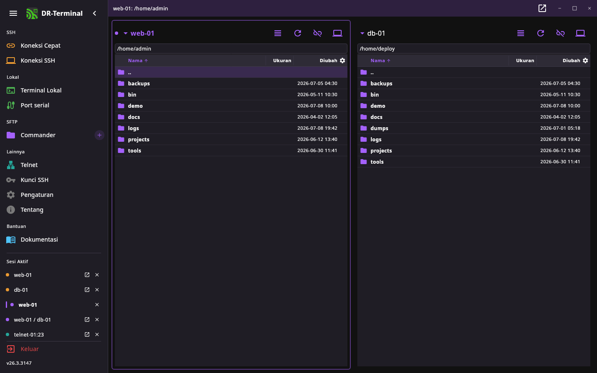Sort db-01 panel by Nama
The width and height of the screenshot is (597, 373).
pos(380,61)
